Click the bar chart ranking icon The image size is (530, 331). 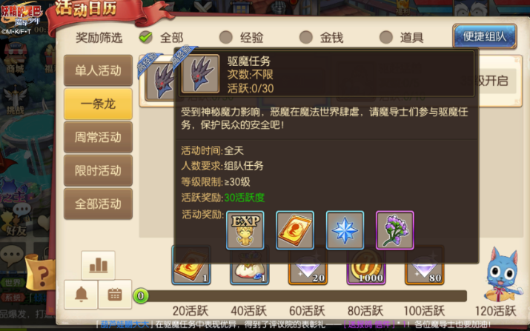tap(98, 265)
